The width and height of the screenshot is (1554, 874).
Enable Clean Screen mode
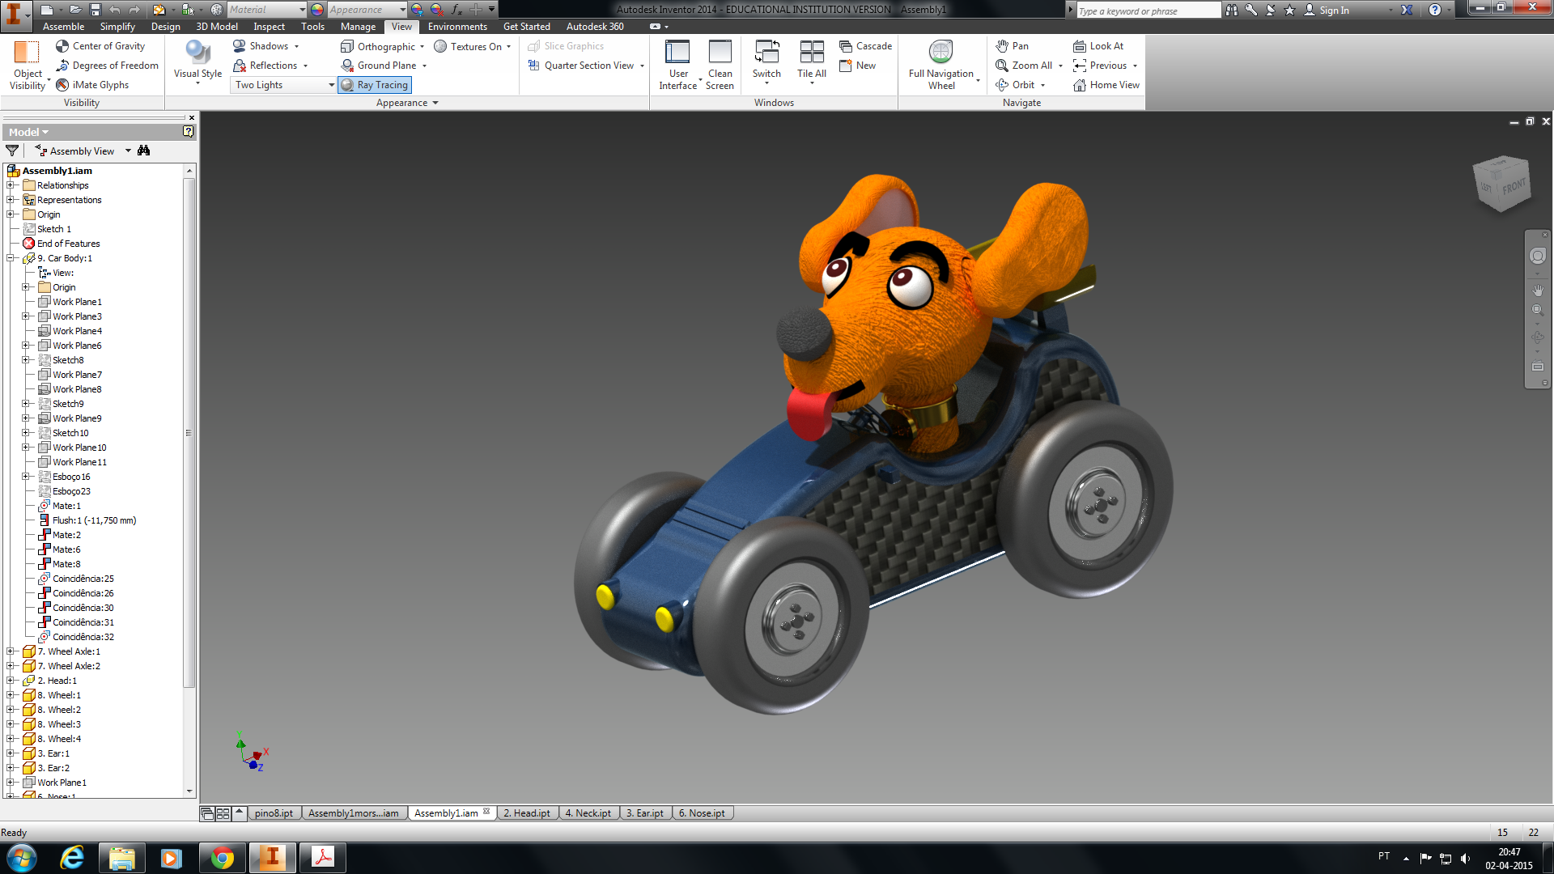coord(720,66)
